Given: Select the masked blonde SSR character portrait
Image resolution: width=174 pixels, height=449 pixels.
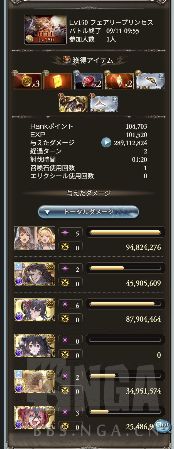Looking at the screenshot, I should click(x=35, y=382).
